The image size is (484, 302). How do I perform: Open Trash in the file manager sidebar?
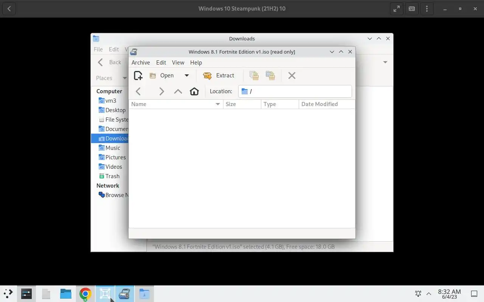click(110, 176)
